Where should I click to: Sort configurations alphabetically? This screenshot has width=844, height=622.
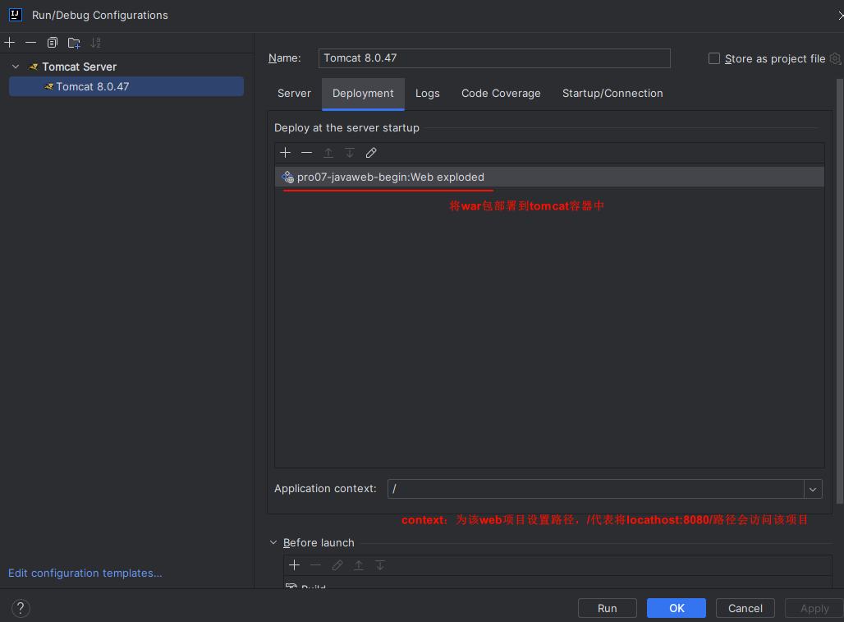[x=95, y=43]
